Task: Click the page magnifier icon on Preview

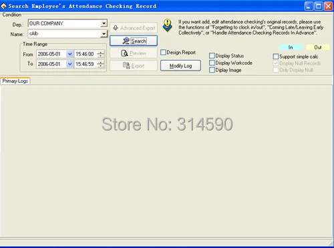Action: pos(124,53)
